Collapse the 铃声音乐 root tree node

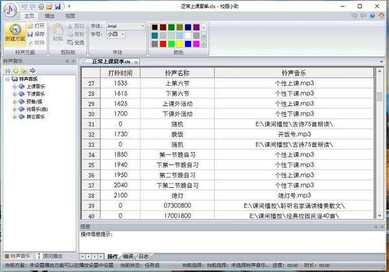7,78
